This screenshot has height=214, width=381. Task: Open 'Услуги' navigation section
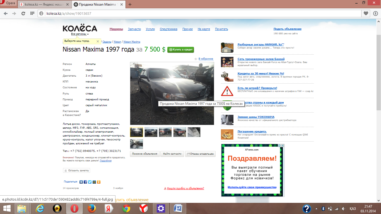[x=150, y=29]
